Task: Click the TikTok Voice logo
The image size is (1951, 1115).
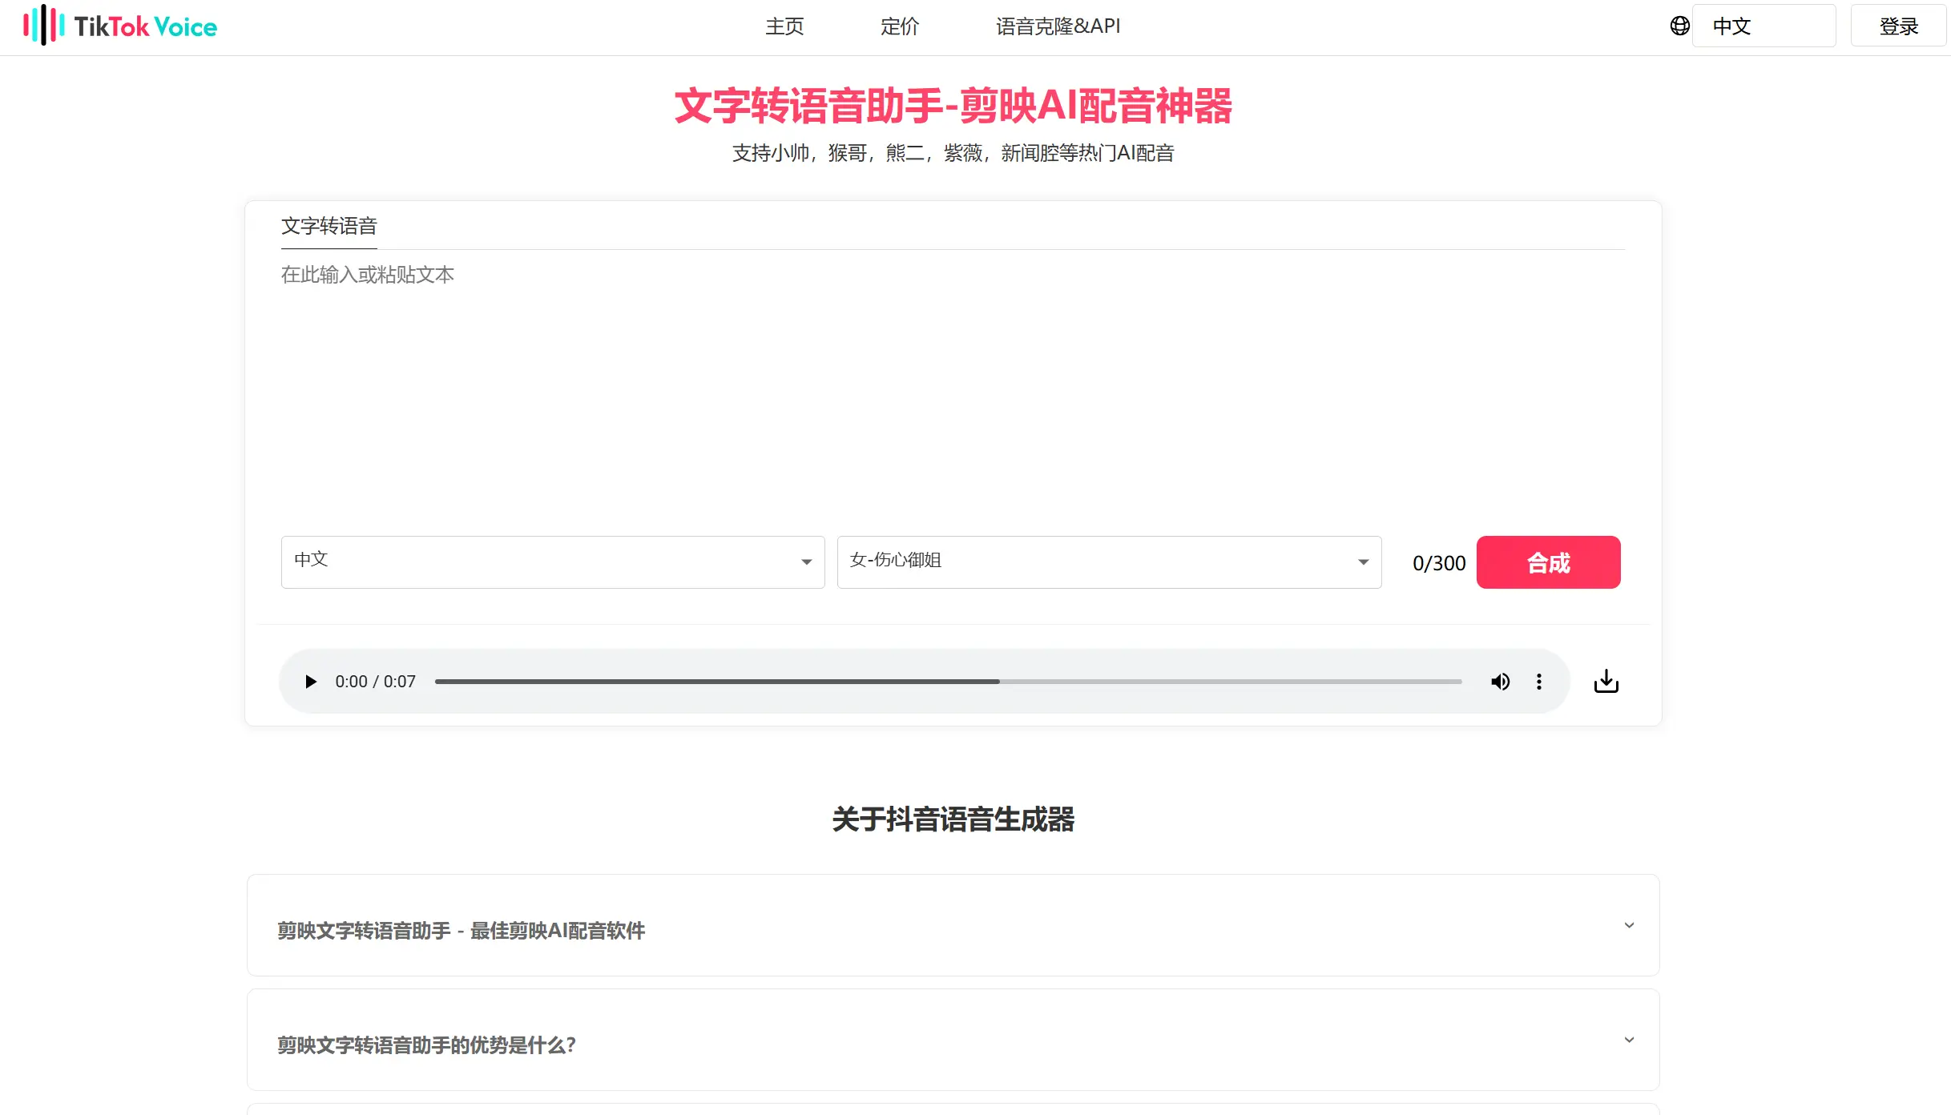Action: click(x=120, y=26)
